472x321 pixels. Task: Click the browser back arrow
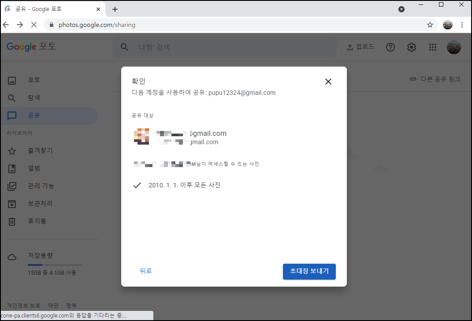tap(6, 25)
